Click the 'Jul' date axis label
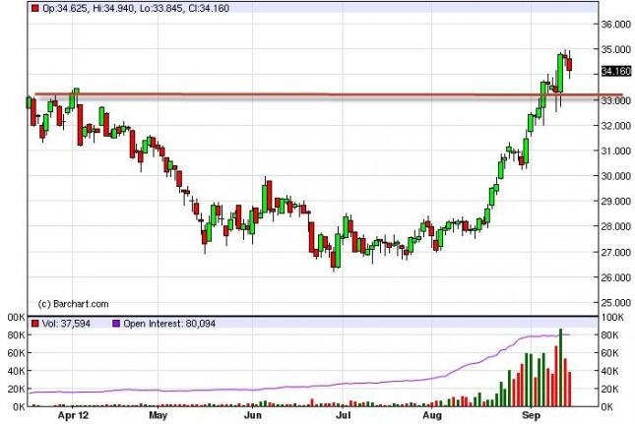Viewport: 635px width, 424px height. click(343, 415)
